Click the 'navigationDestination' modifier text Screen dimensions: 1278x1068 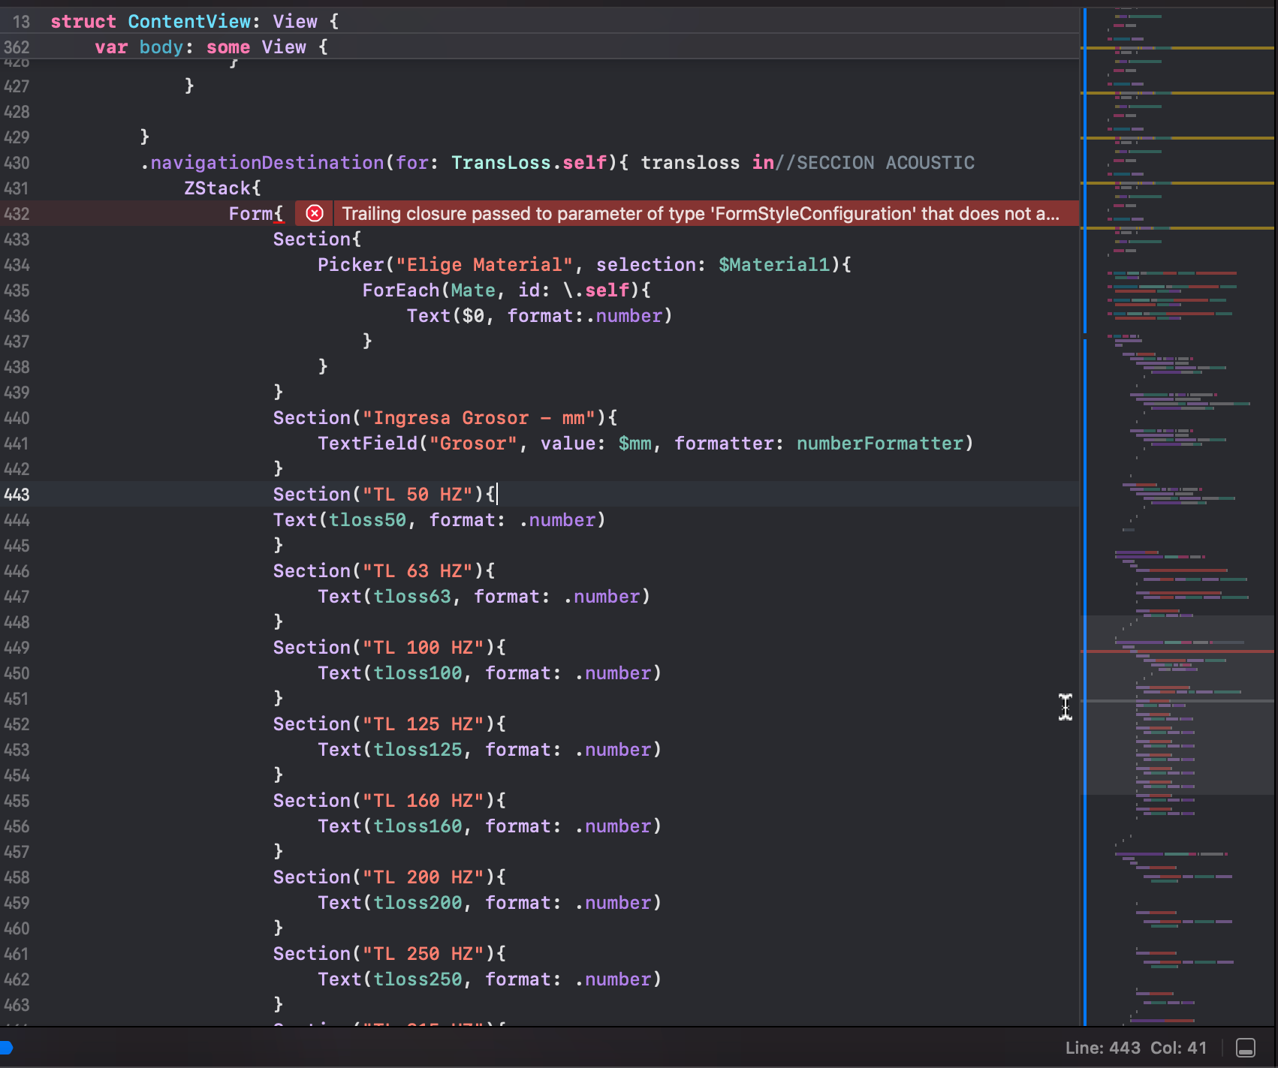[x=267, y=163]
